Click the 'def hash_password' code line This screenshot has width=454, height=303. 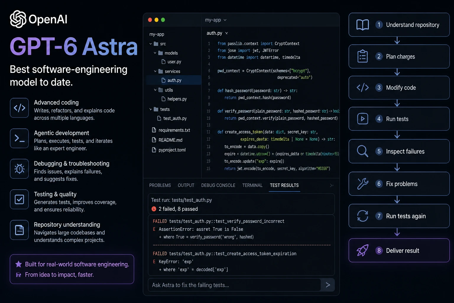[x=257, y=91]
